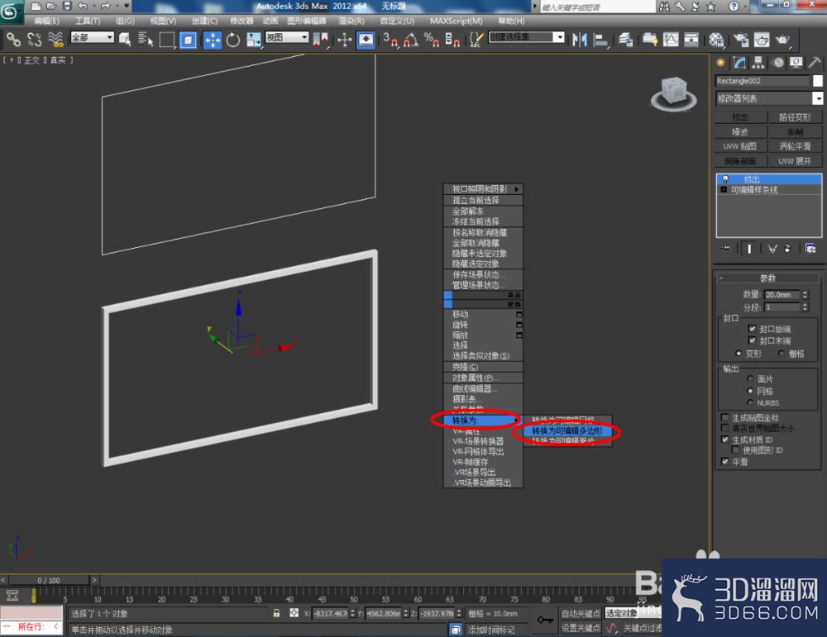The width and height of the screenshot is (827, 637).
Task: Toggle 生成材质 ID checkbox
Action: (725, 440)
